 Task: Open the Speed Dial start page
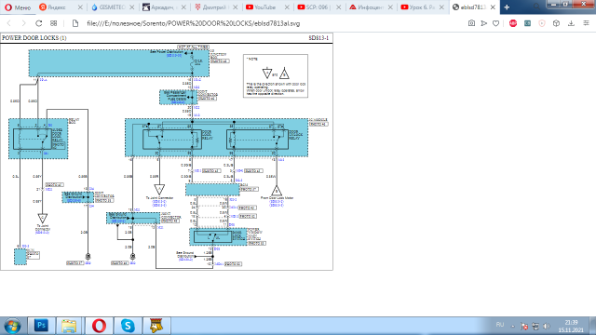[x=54, y=23]
